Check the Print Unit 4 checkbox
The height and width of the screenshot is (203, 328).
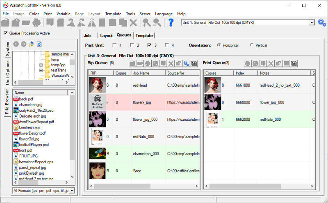pyautogui.click(x=167, y=45)
